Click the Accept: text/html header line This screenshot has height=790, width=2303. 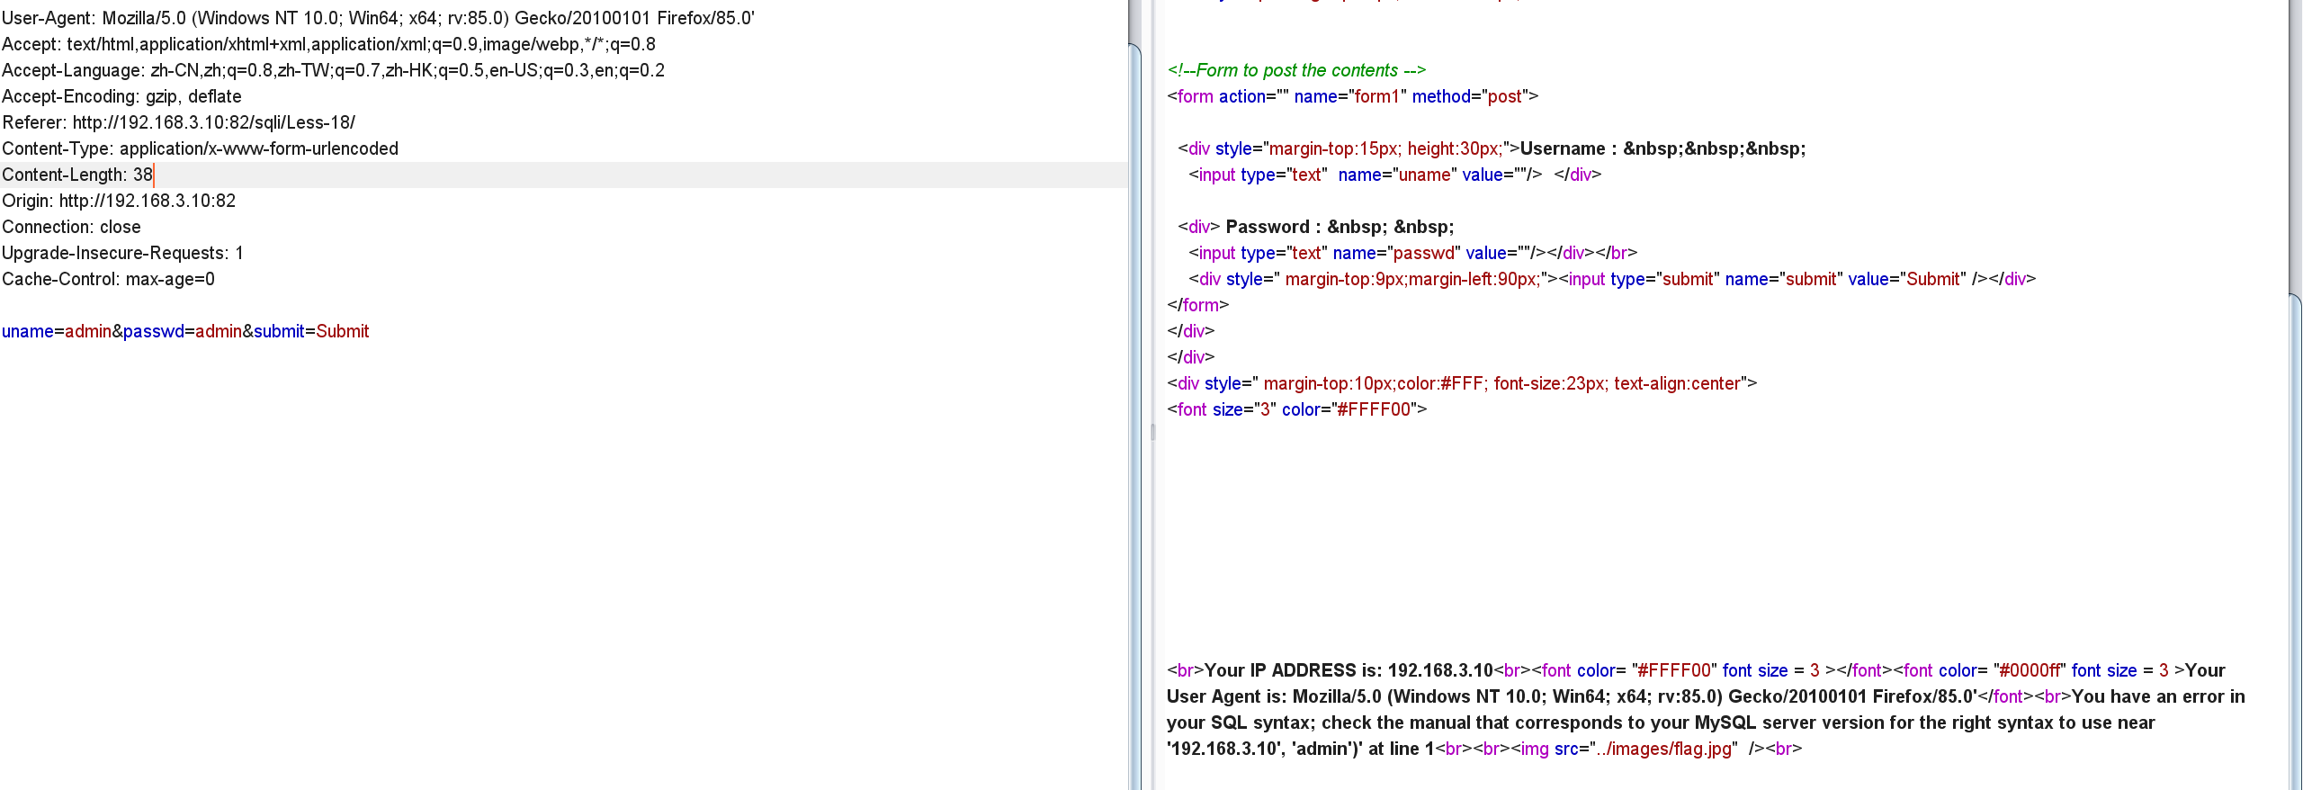(328, 44)
